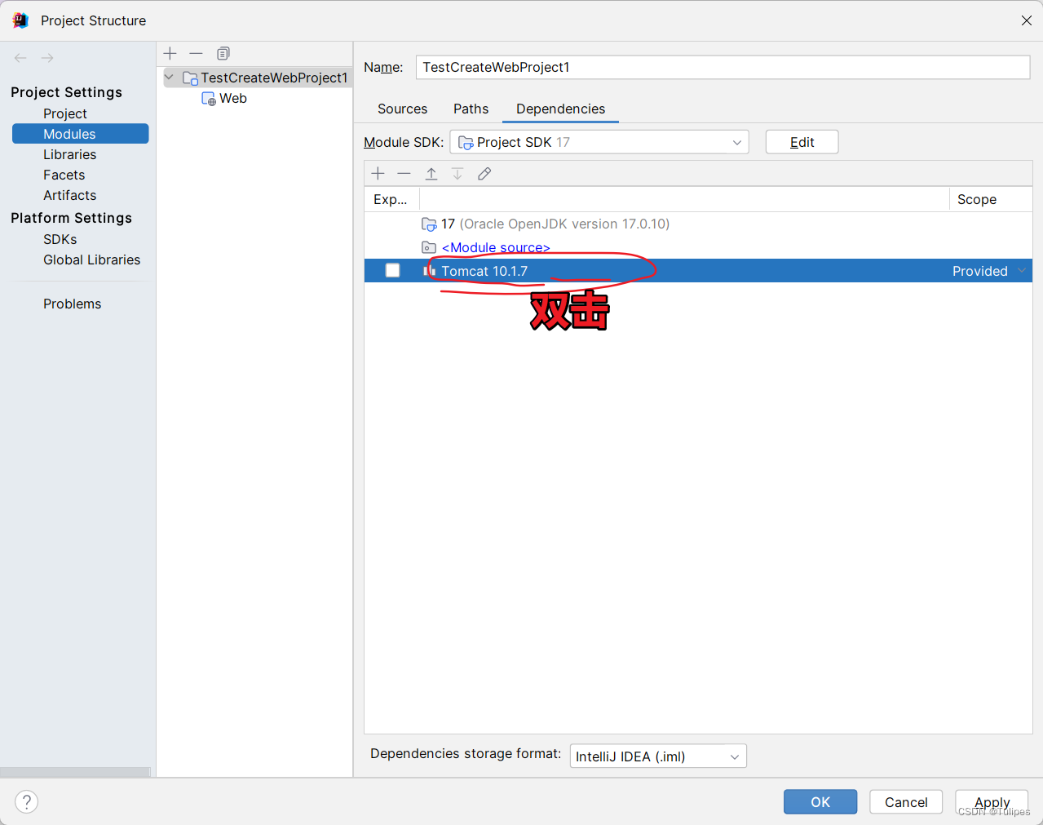Click the Web facet icon
1043x825 pixels.
coord(209,99)
